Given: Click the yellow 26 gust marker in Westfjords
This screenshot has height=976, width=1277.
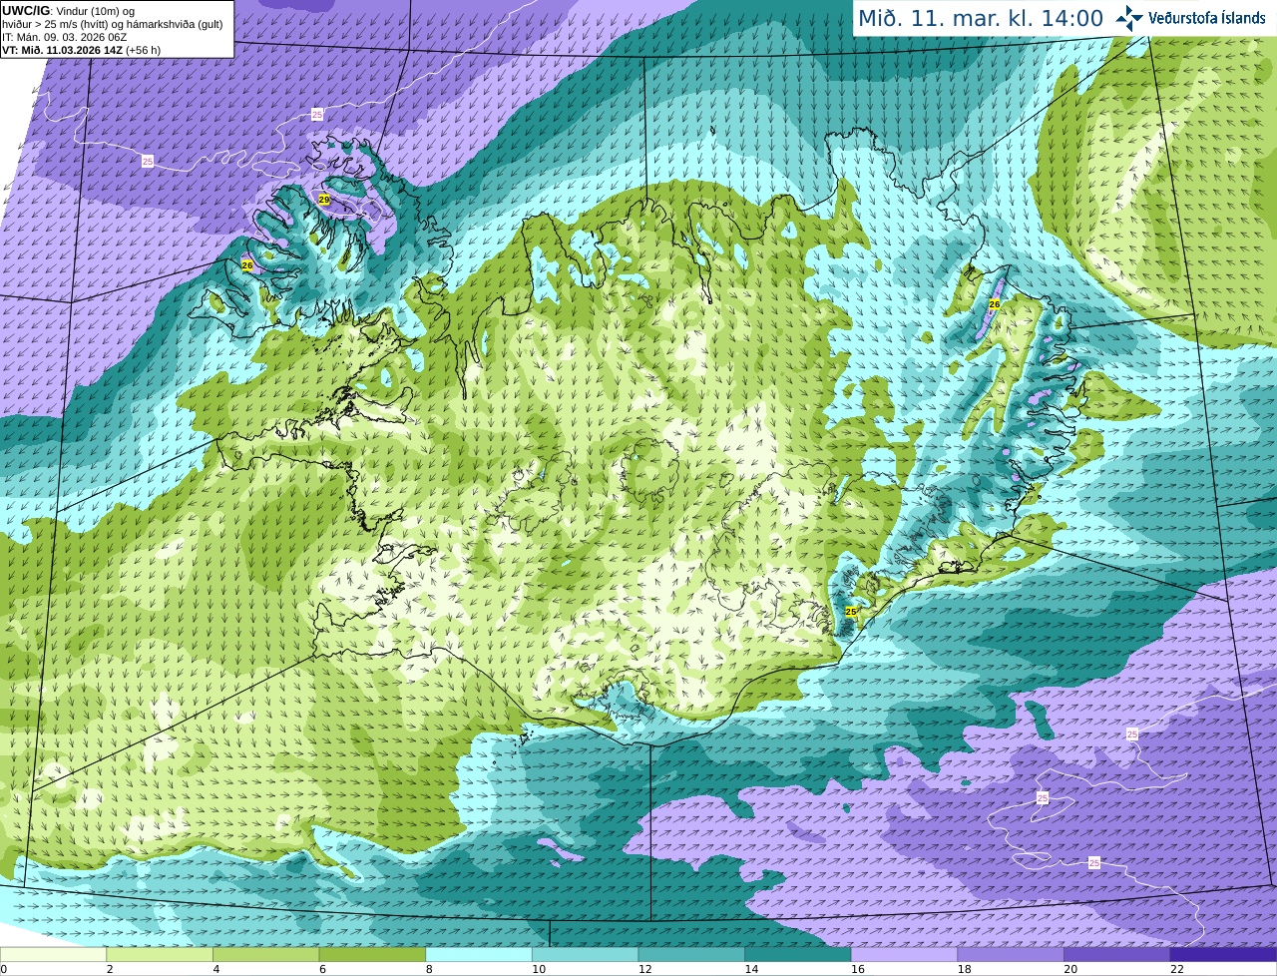Looking at the screenshot, I should click(247, 264).
